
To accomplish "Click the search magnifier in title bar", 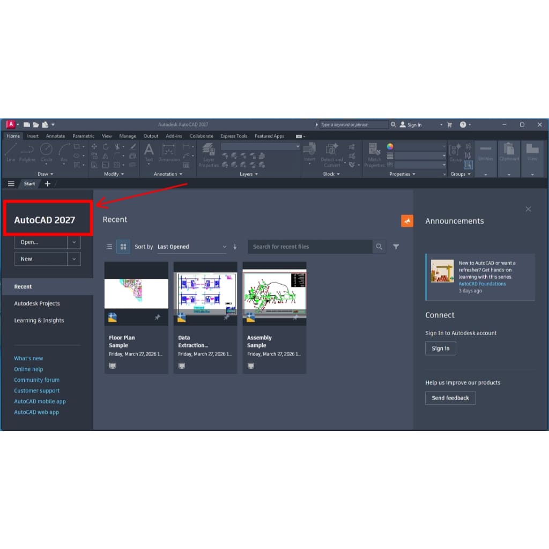I will [x=393, y=124].
